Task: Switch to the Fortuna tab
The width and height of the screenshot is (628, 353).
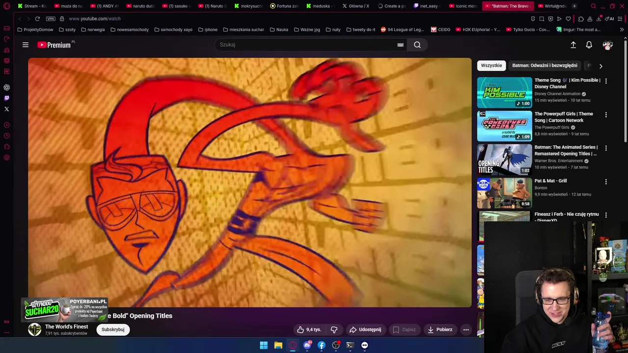Action: pos(284,6)
